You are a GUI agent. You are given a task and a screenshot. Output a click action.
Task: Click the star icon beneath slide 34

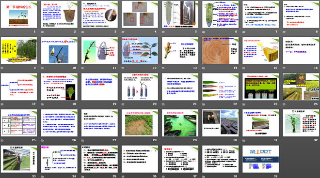[x=43, y=177]
